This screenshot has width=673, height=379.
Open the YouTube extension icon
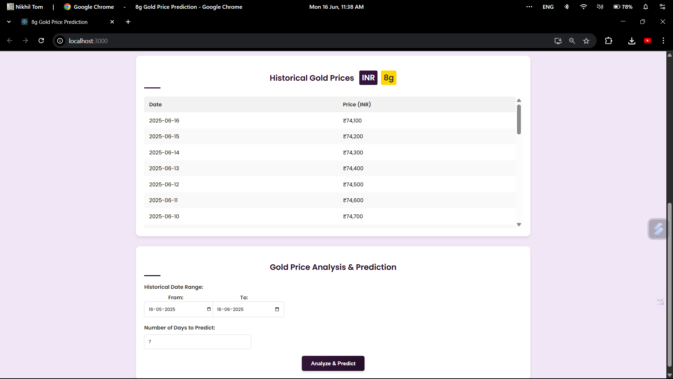(647, 41)
